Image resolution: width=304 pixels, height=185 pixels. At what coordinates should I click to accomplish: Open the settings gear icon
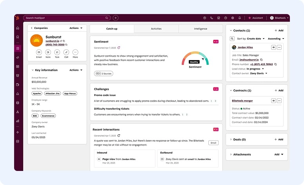click(232, 18)
